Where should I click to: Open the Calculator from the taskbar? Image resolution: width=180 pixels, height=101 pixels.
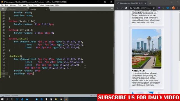click(x=51, y=99)
